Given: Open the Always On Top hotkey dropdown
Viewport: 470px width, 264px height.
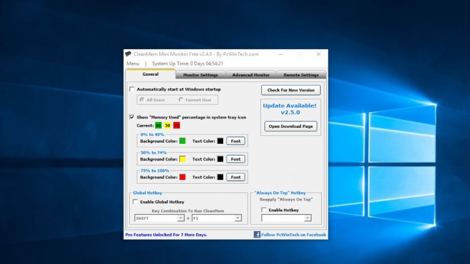Looking at the screenshot, I should (x=307, y=218).
